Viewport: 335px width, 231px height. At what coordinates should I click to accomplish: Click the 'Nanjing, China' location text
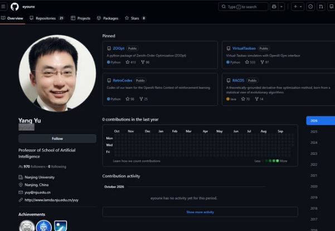pos(37,185)
